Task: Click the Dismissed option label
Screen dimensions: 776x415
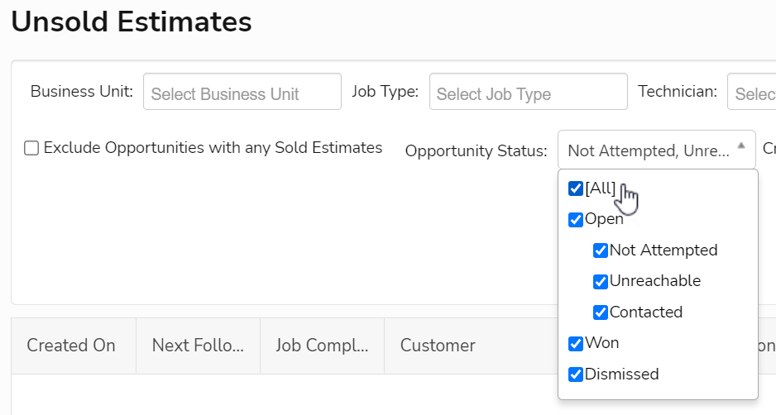Action: click(x=621, y=374)
